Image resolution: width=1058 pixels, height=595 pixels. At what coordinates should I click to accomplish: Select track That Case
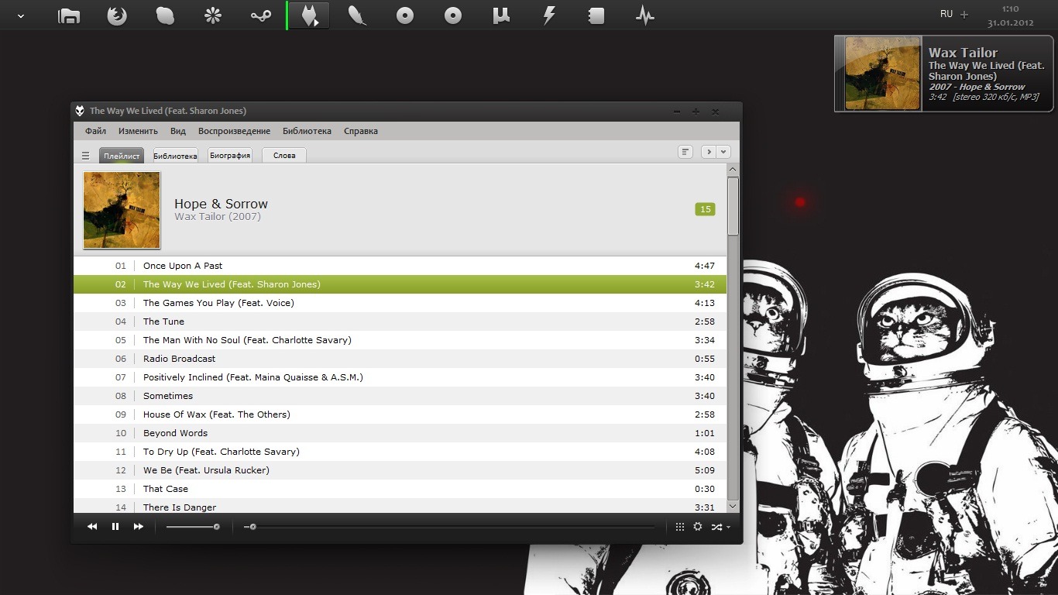point(400,489)
